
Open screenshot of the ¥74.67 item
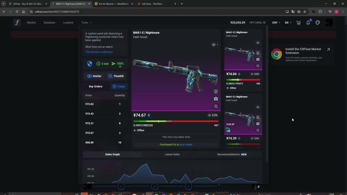click(x=216, y=99)
